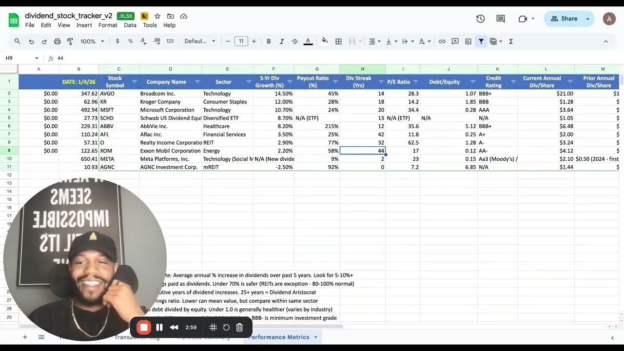
Task: Format as percent
Action: (x=130, y=41)
